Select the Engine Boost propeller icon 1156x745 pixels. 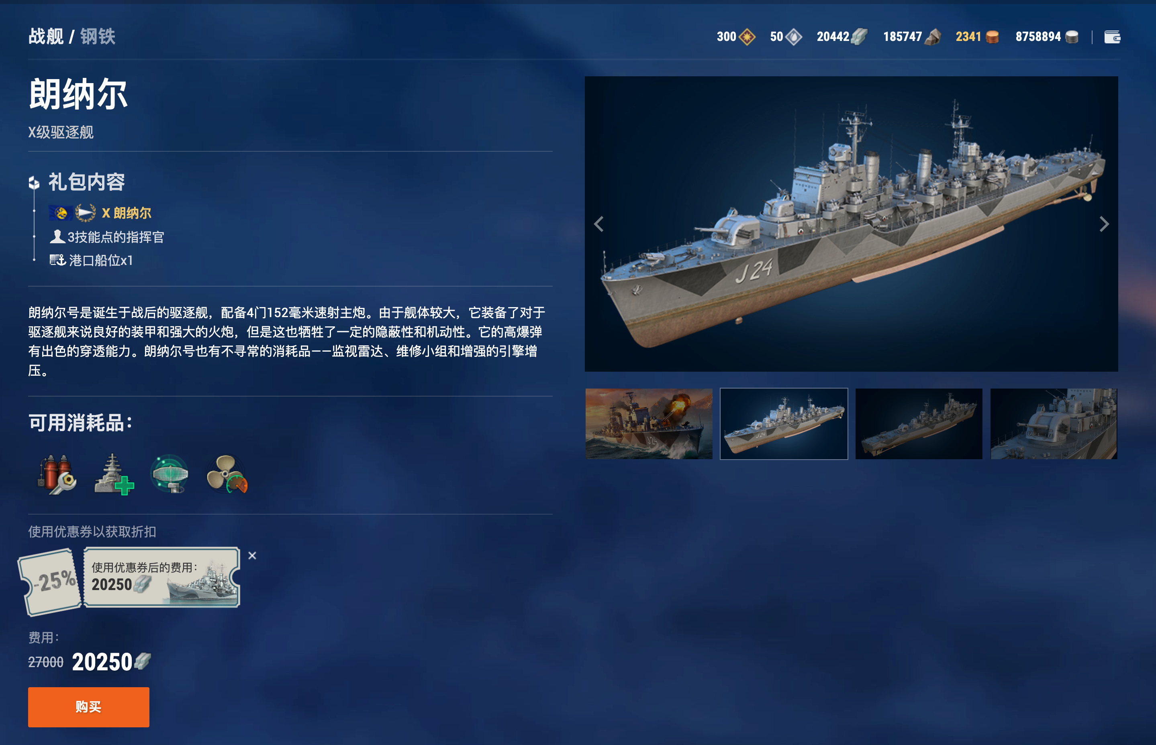tap(227, 474)
